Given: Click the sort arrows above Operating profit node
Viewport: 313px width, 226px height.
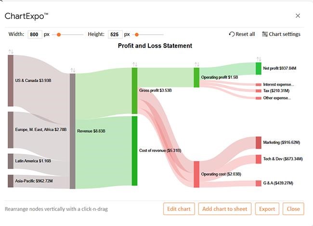Looking at the screenshot, I should click(x=196, y=64).
